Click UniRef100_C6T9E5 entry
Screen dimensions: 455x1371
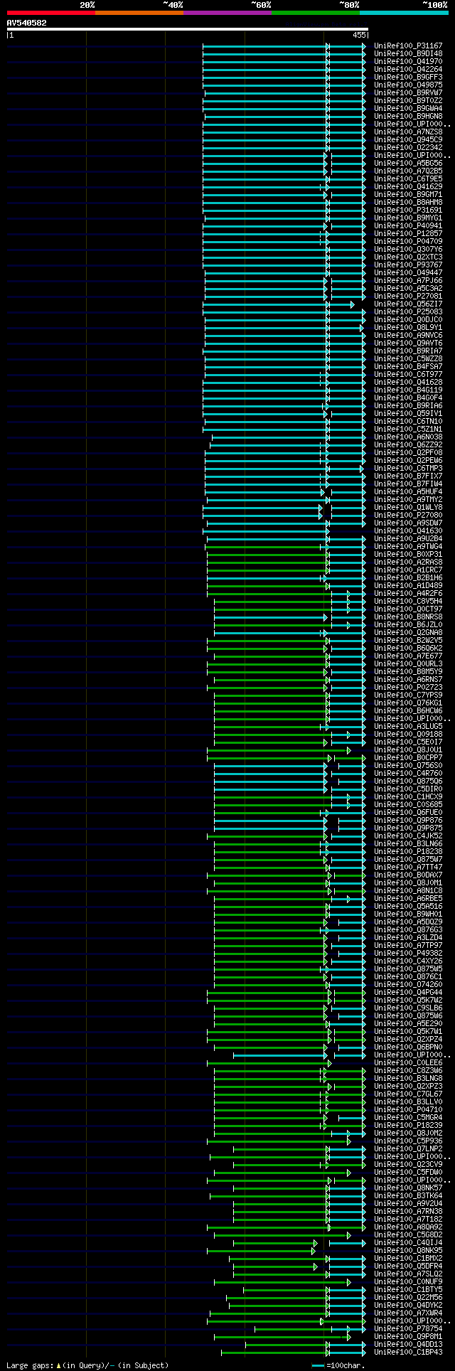(408, 178)
